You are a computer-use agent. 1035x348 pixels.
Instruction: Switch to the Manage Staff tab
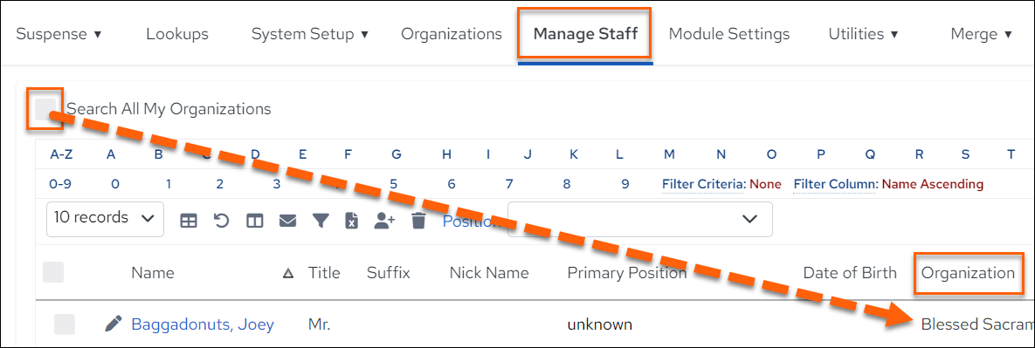click(585, 34)
